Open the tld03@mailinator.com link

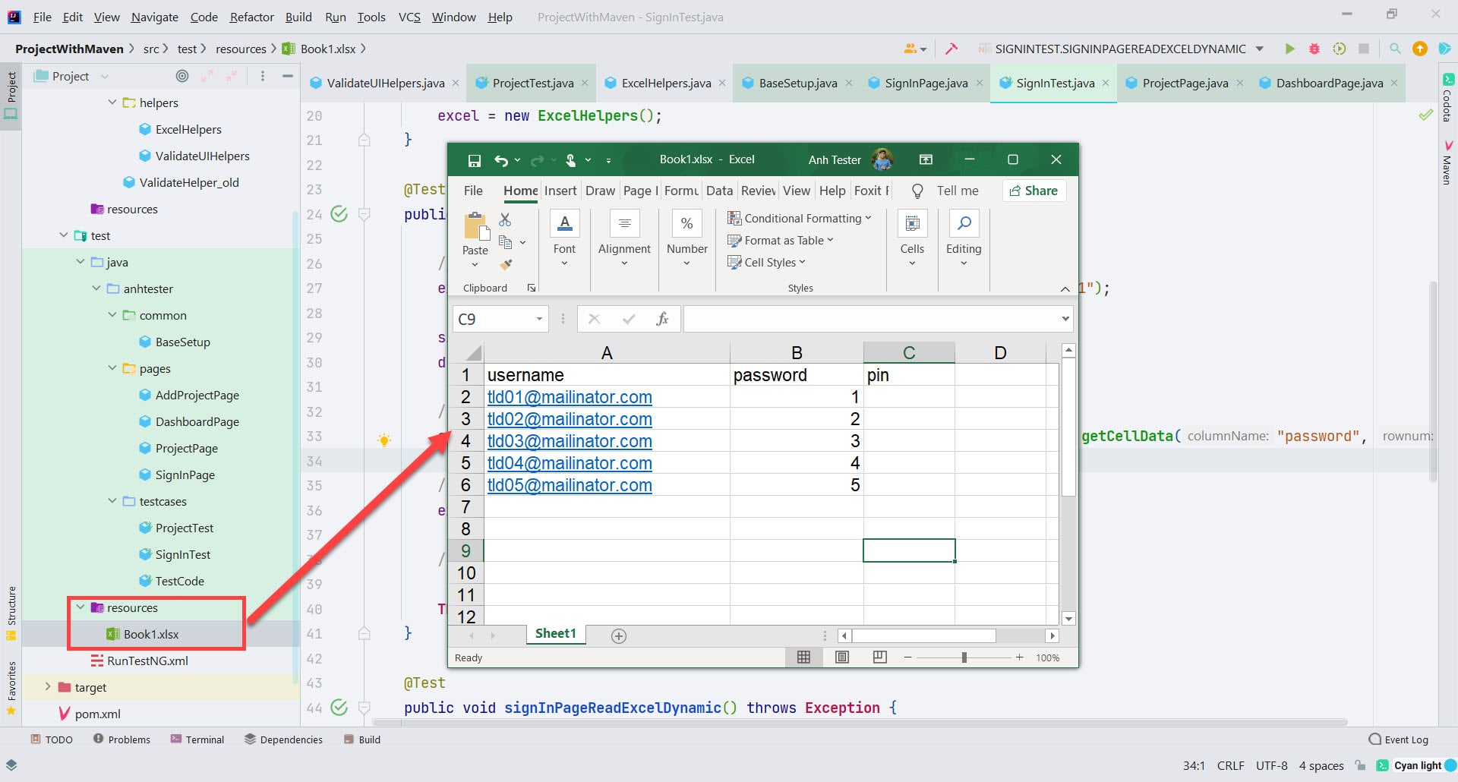coord(570,441)
